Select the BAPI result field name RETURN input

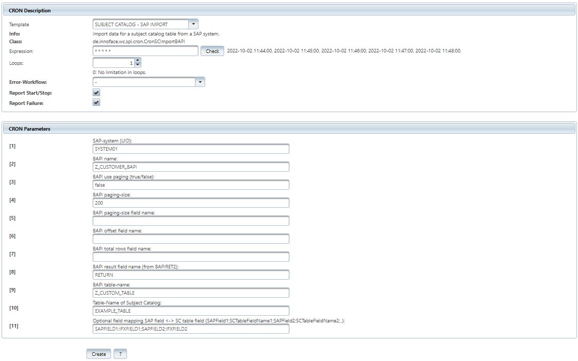[191, 275]
